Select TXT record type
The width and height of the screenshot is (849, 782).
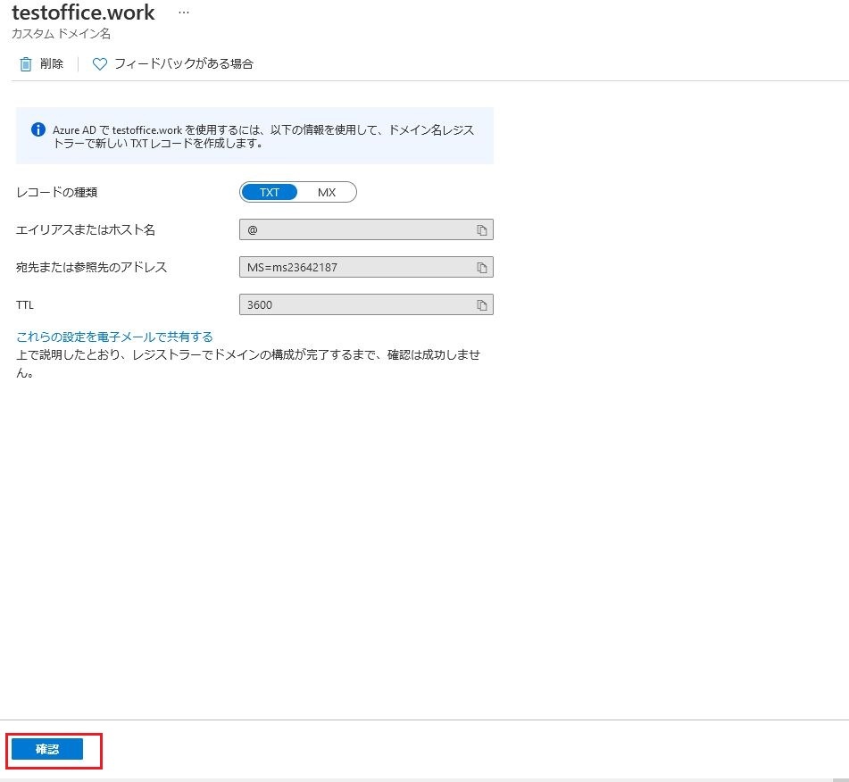pyautogui.click(x=269, y=192)
